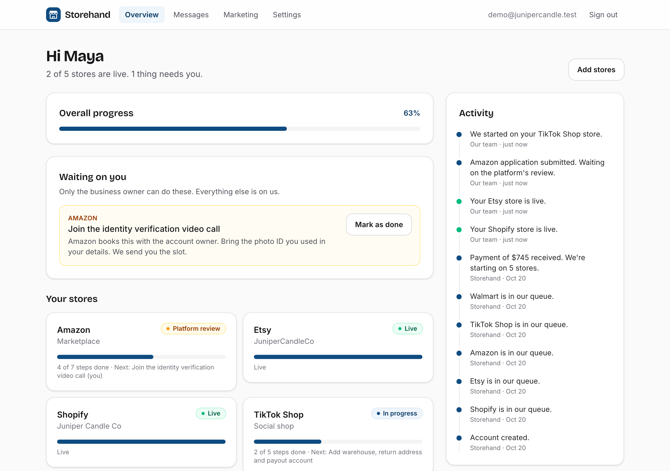Click the '4 of 7 steps done' text
This screenshot has height=471, width=670.
pos(83,367)
